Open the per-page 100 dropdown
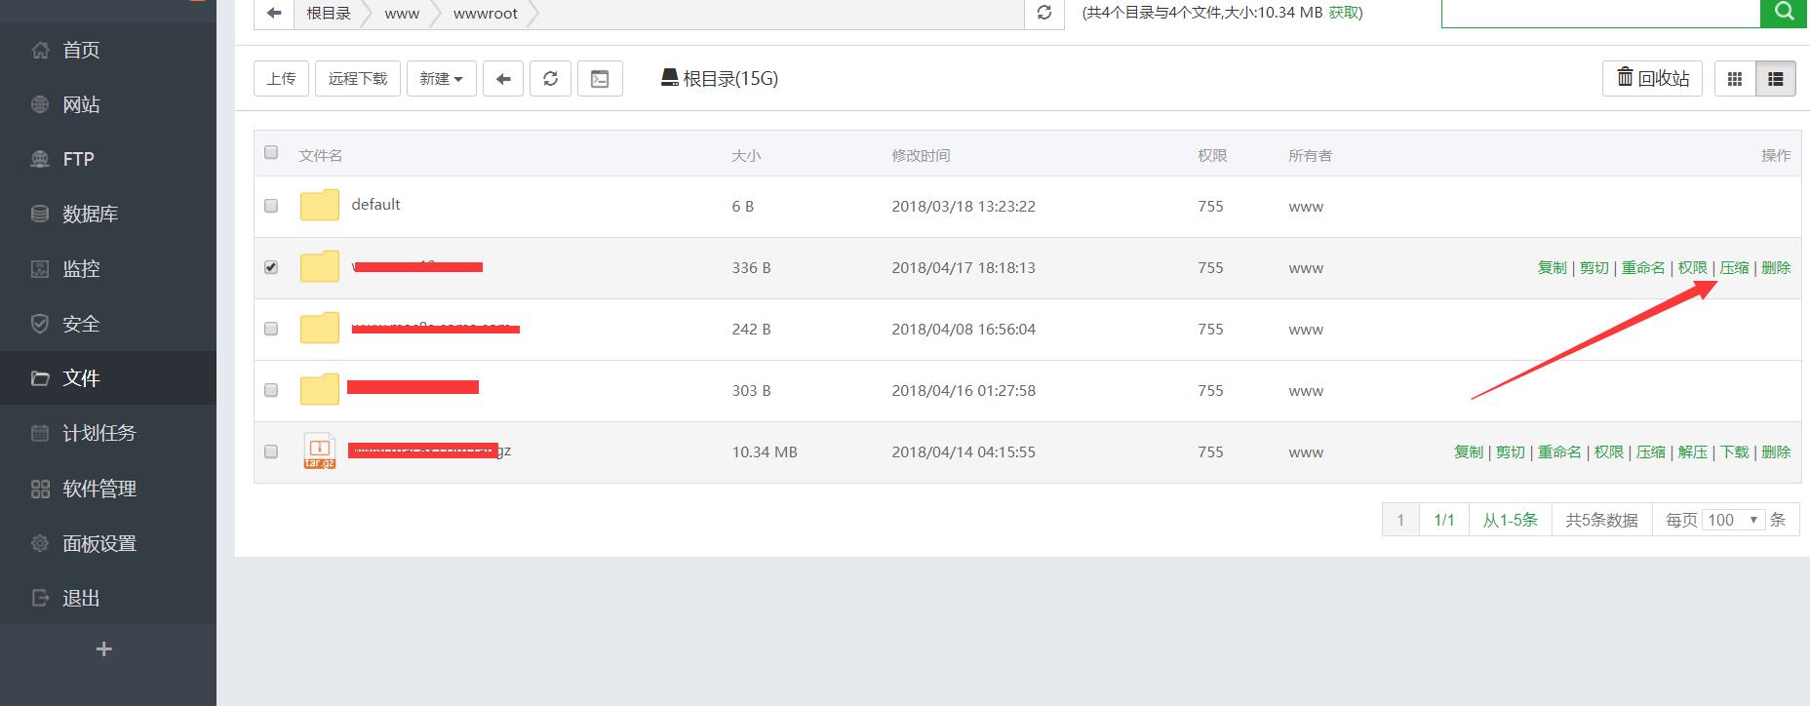Image resolution: width=1810 pixels, height=706 pixels. (x=1733, y=520)
